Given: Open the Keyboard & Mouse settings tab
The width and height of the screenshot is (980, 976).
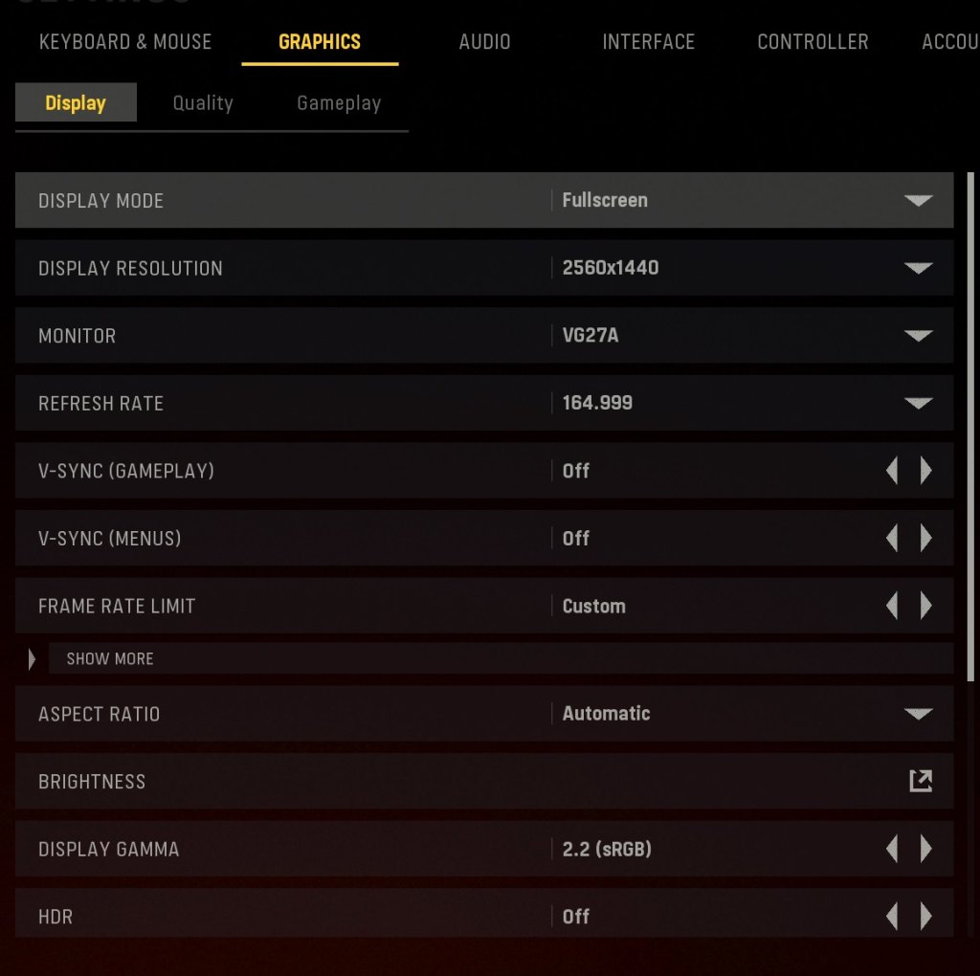Looking at the screenshot, I should coord(125,42).
